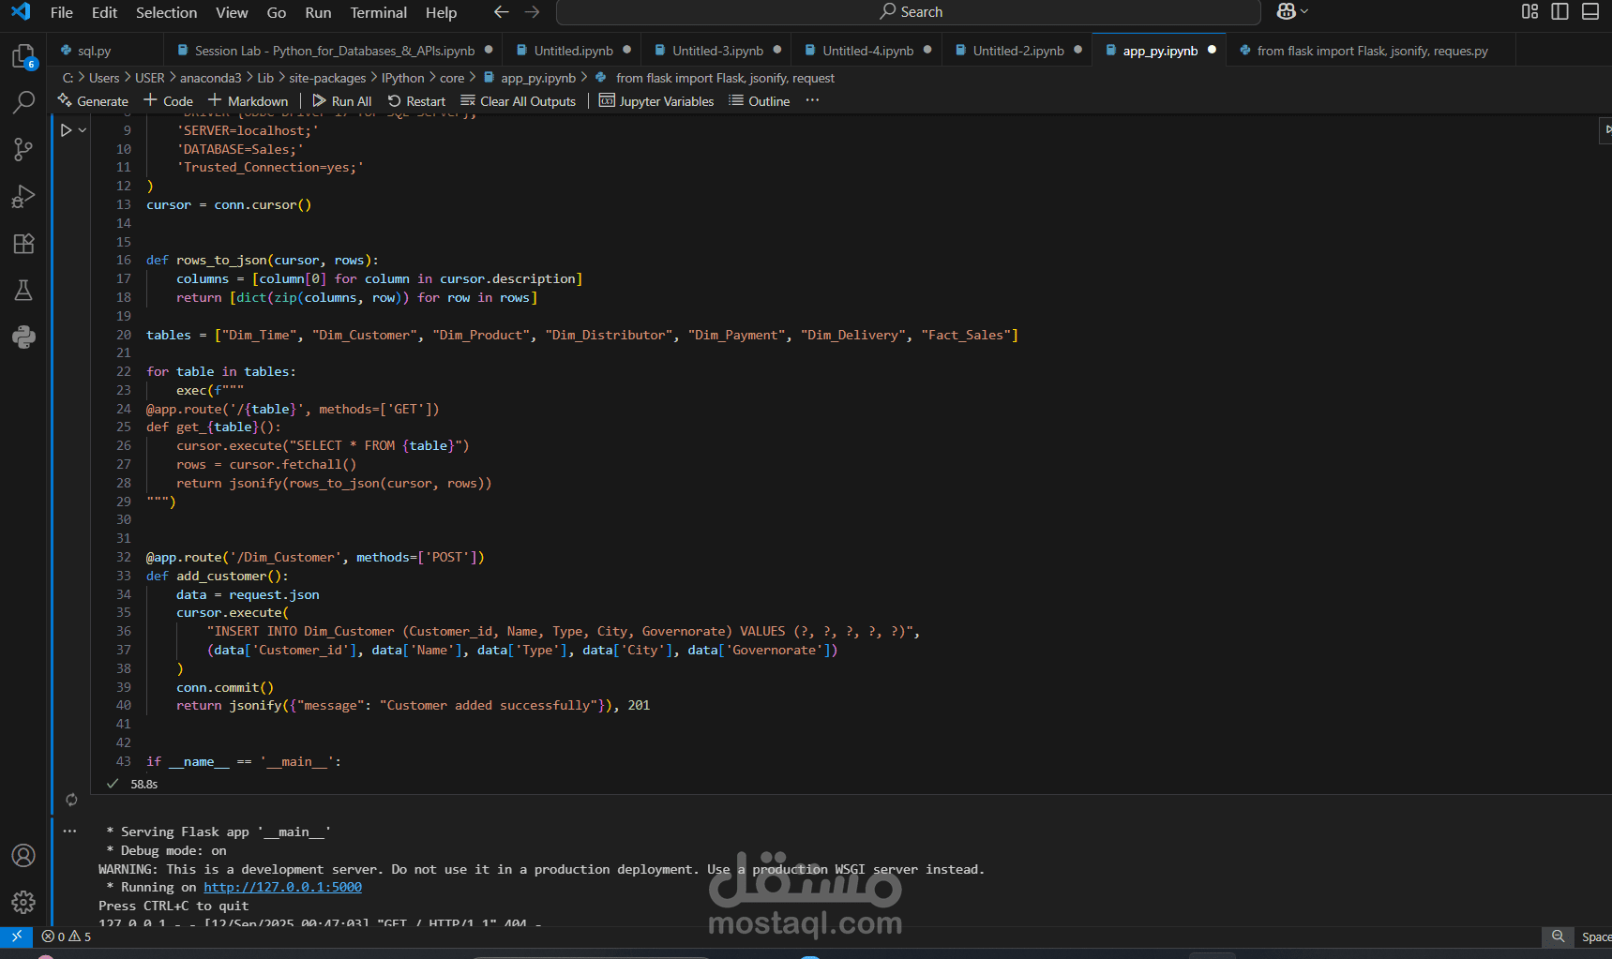Viewport: 1612px width, 959px height.
Task: Switch to Untitled-2.ipynb tab
Action: coord(1017,51)
